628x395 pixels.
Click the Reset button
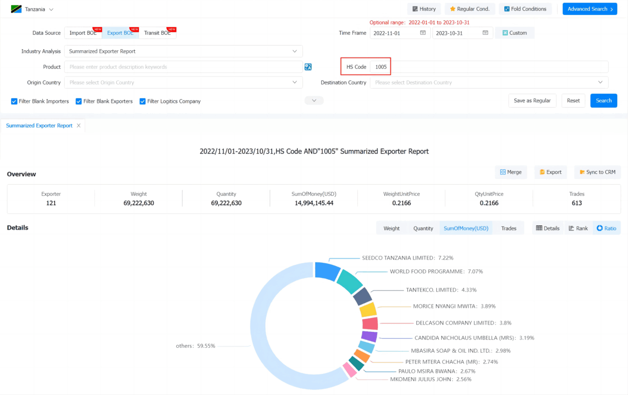573,100
